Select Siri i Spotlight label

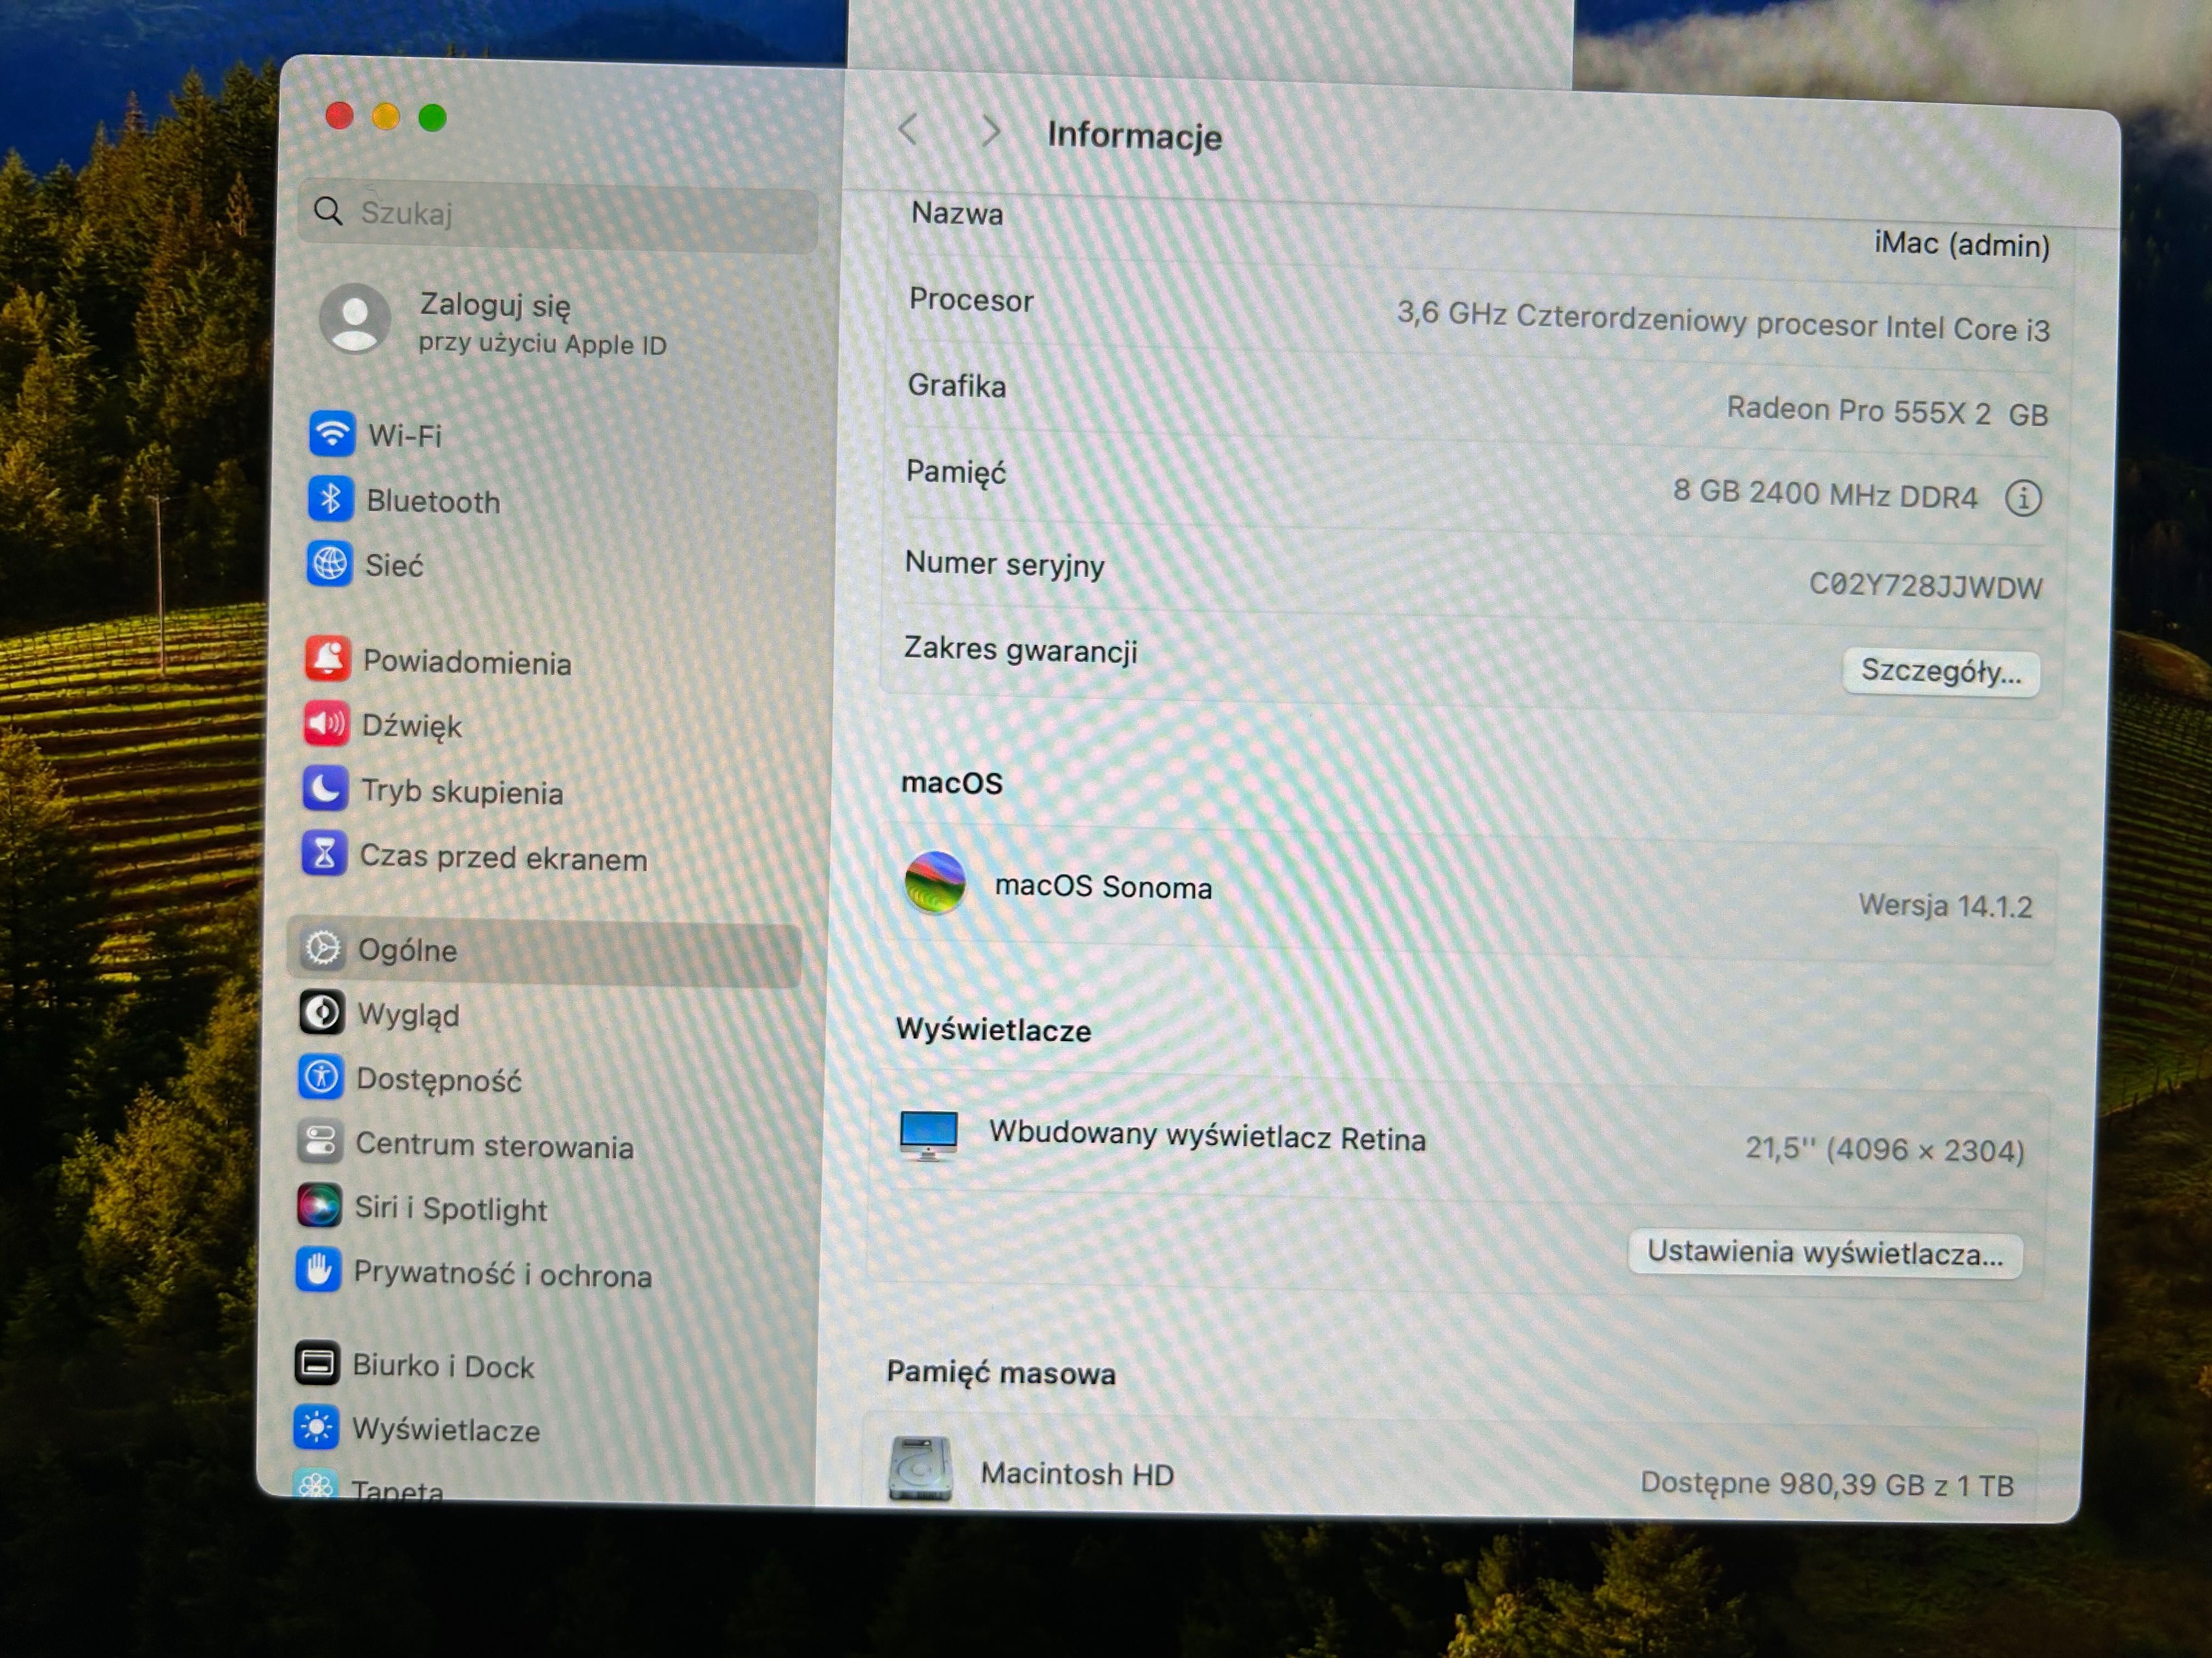tap(451, 1210)
